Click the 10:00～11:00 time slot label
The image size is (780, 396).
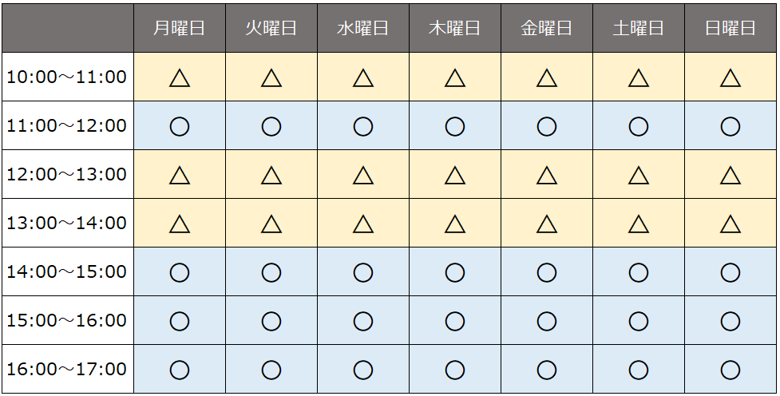tap(67, 77)
